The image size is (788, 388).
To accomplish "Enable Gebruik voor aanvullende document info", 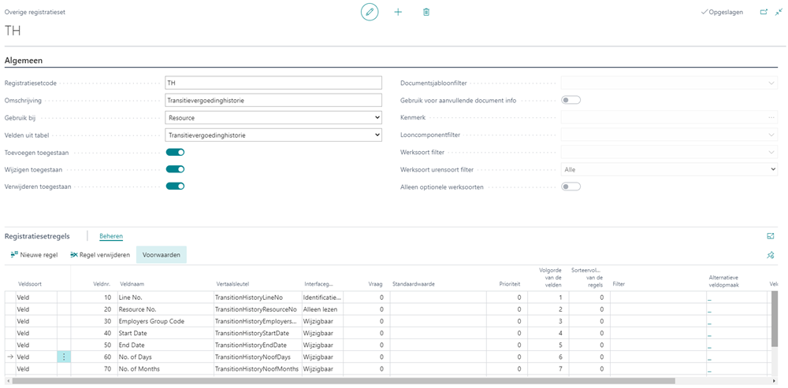I will pyautogui.click(x=571, y=100).
